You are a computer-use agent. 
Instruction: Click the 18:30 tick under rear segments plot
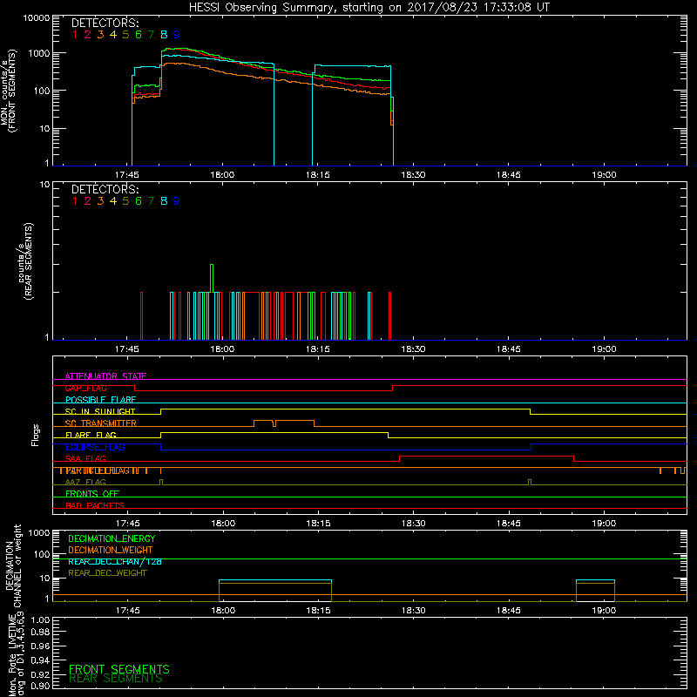coord(413,349)
